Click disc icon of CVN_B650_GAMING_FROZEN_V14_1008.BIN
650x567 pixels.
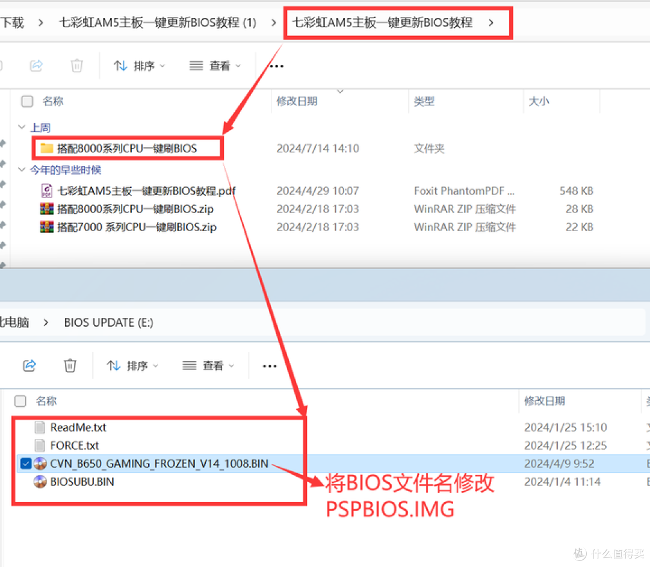pos(40,463)
